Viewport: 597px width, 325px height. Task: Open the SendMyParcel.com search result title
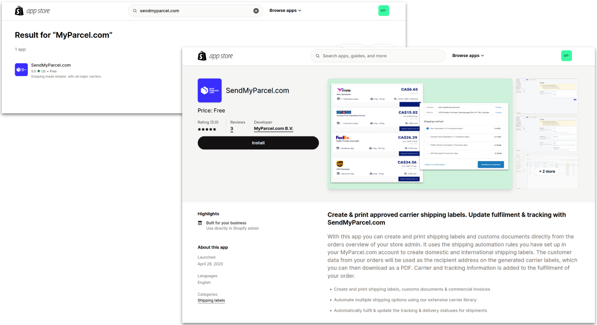[51, 65]
